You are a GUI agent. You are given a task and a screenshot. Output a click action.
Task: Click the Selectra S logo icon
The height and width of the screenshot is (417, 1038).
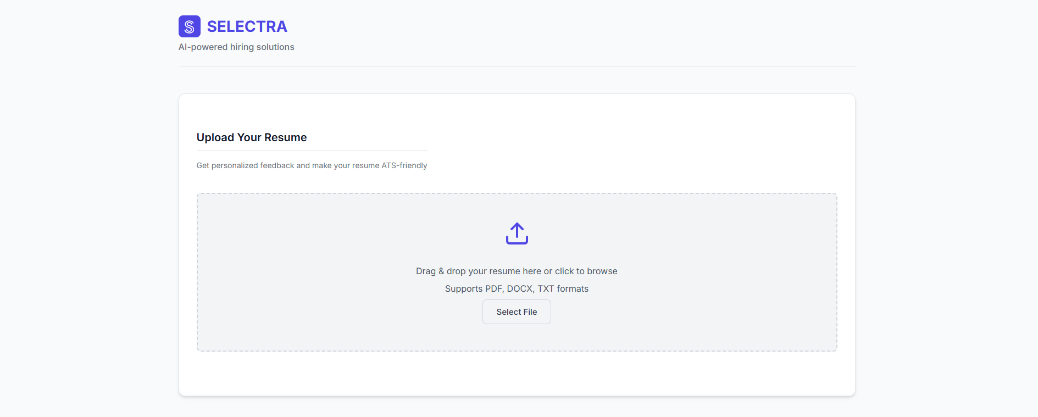[189, 26]
